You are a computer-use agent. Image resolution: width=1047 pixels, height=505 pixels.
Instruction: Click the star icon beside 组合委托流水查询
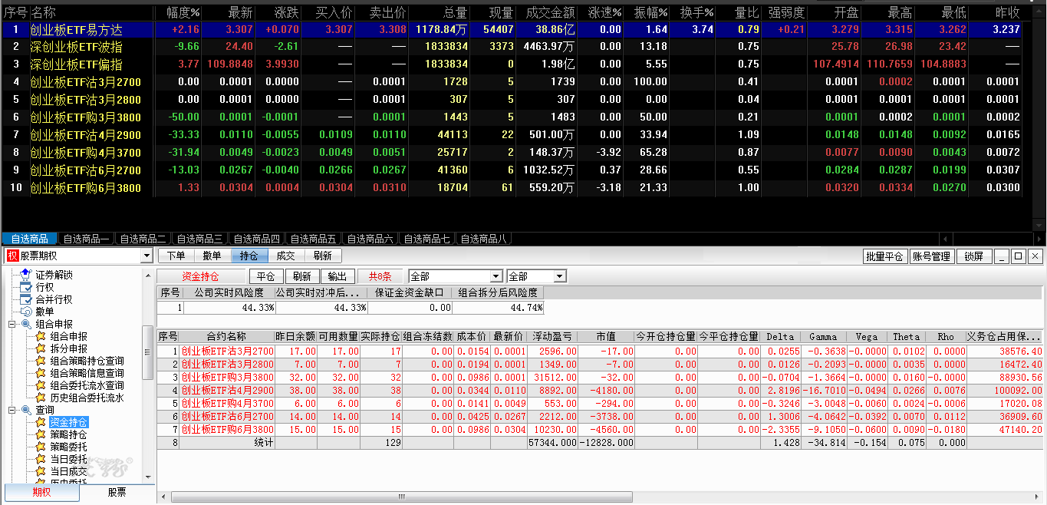(41, 385)
